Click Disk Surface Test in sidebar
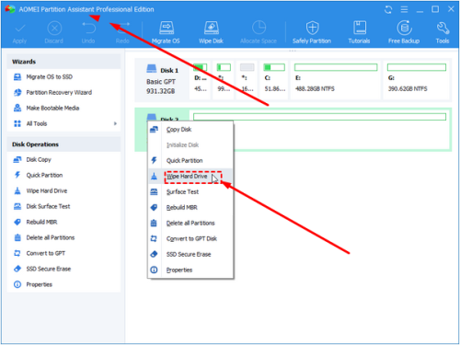 [48, 206]
